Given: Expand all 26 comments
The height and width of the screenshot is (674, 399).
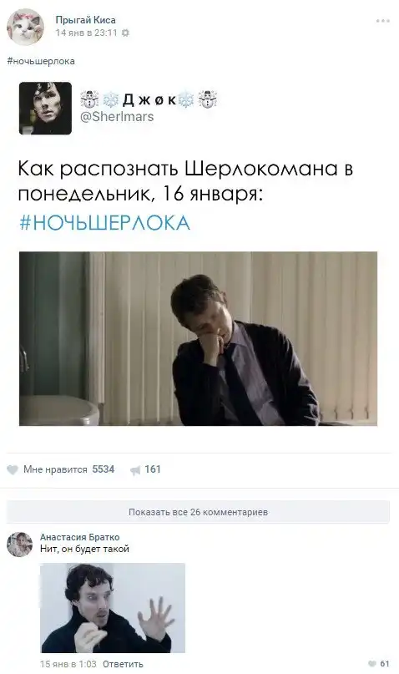Looking at the screenshot, I should tap(198, 512).
